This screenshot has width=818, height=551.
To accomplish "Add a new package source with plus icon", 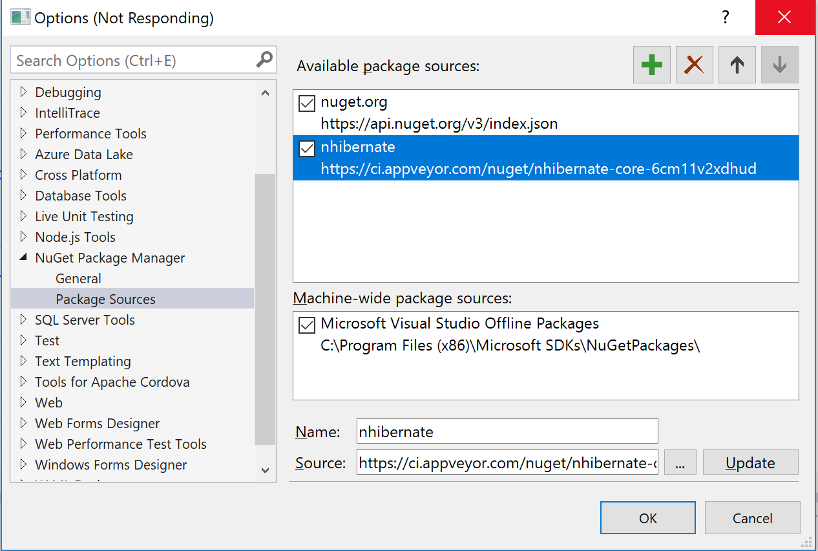I will 652,65.
